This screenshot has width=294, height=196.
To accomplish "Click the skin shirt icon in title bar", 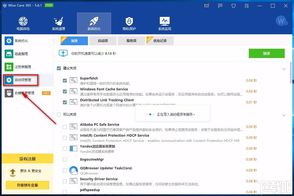I will (x=234, y=6).
